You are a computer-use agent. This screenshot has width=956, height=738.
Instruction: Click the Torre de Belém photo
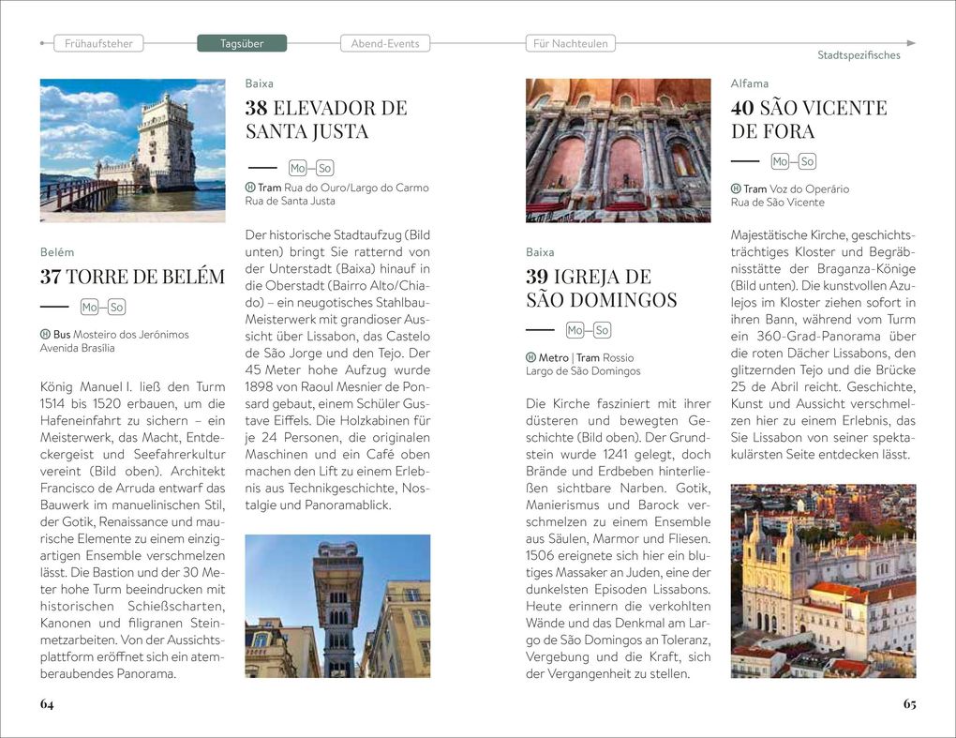[x=132, y=150]
